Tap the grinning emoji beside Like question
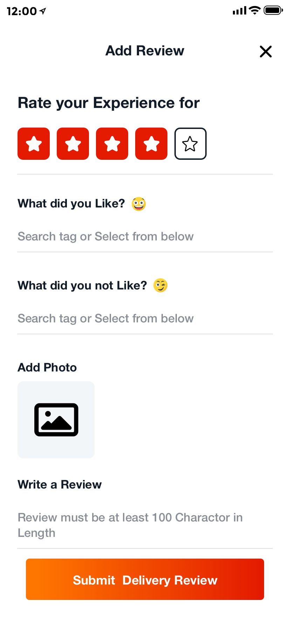290x628 pixels. pyautogui.click(x=139, y=204)
